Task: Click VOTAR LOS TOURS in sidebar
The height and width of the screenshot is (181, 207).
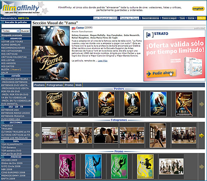Action: point(12,42)
